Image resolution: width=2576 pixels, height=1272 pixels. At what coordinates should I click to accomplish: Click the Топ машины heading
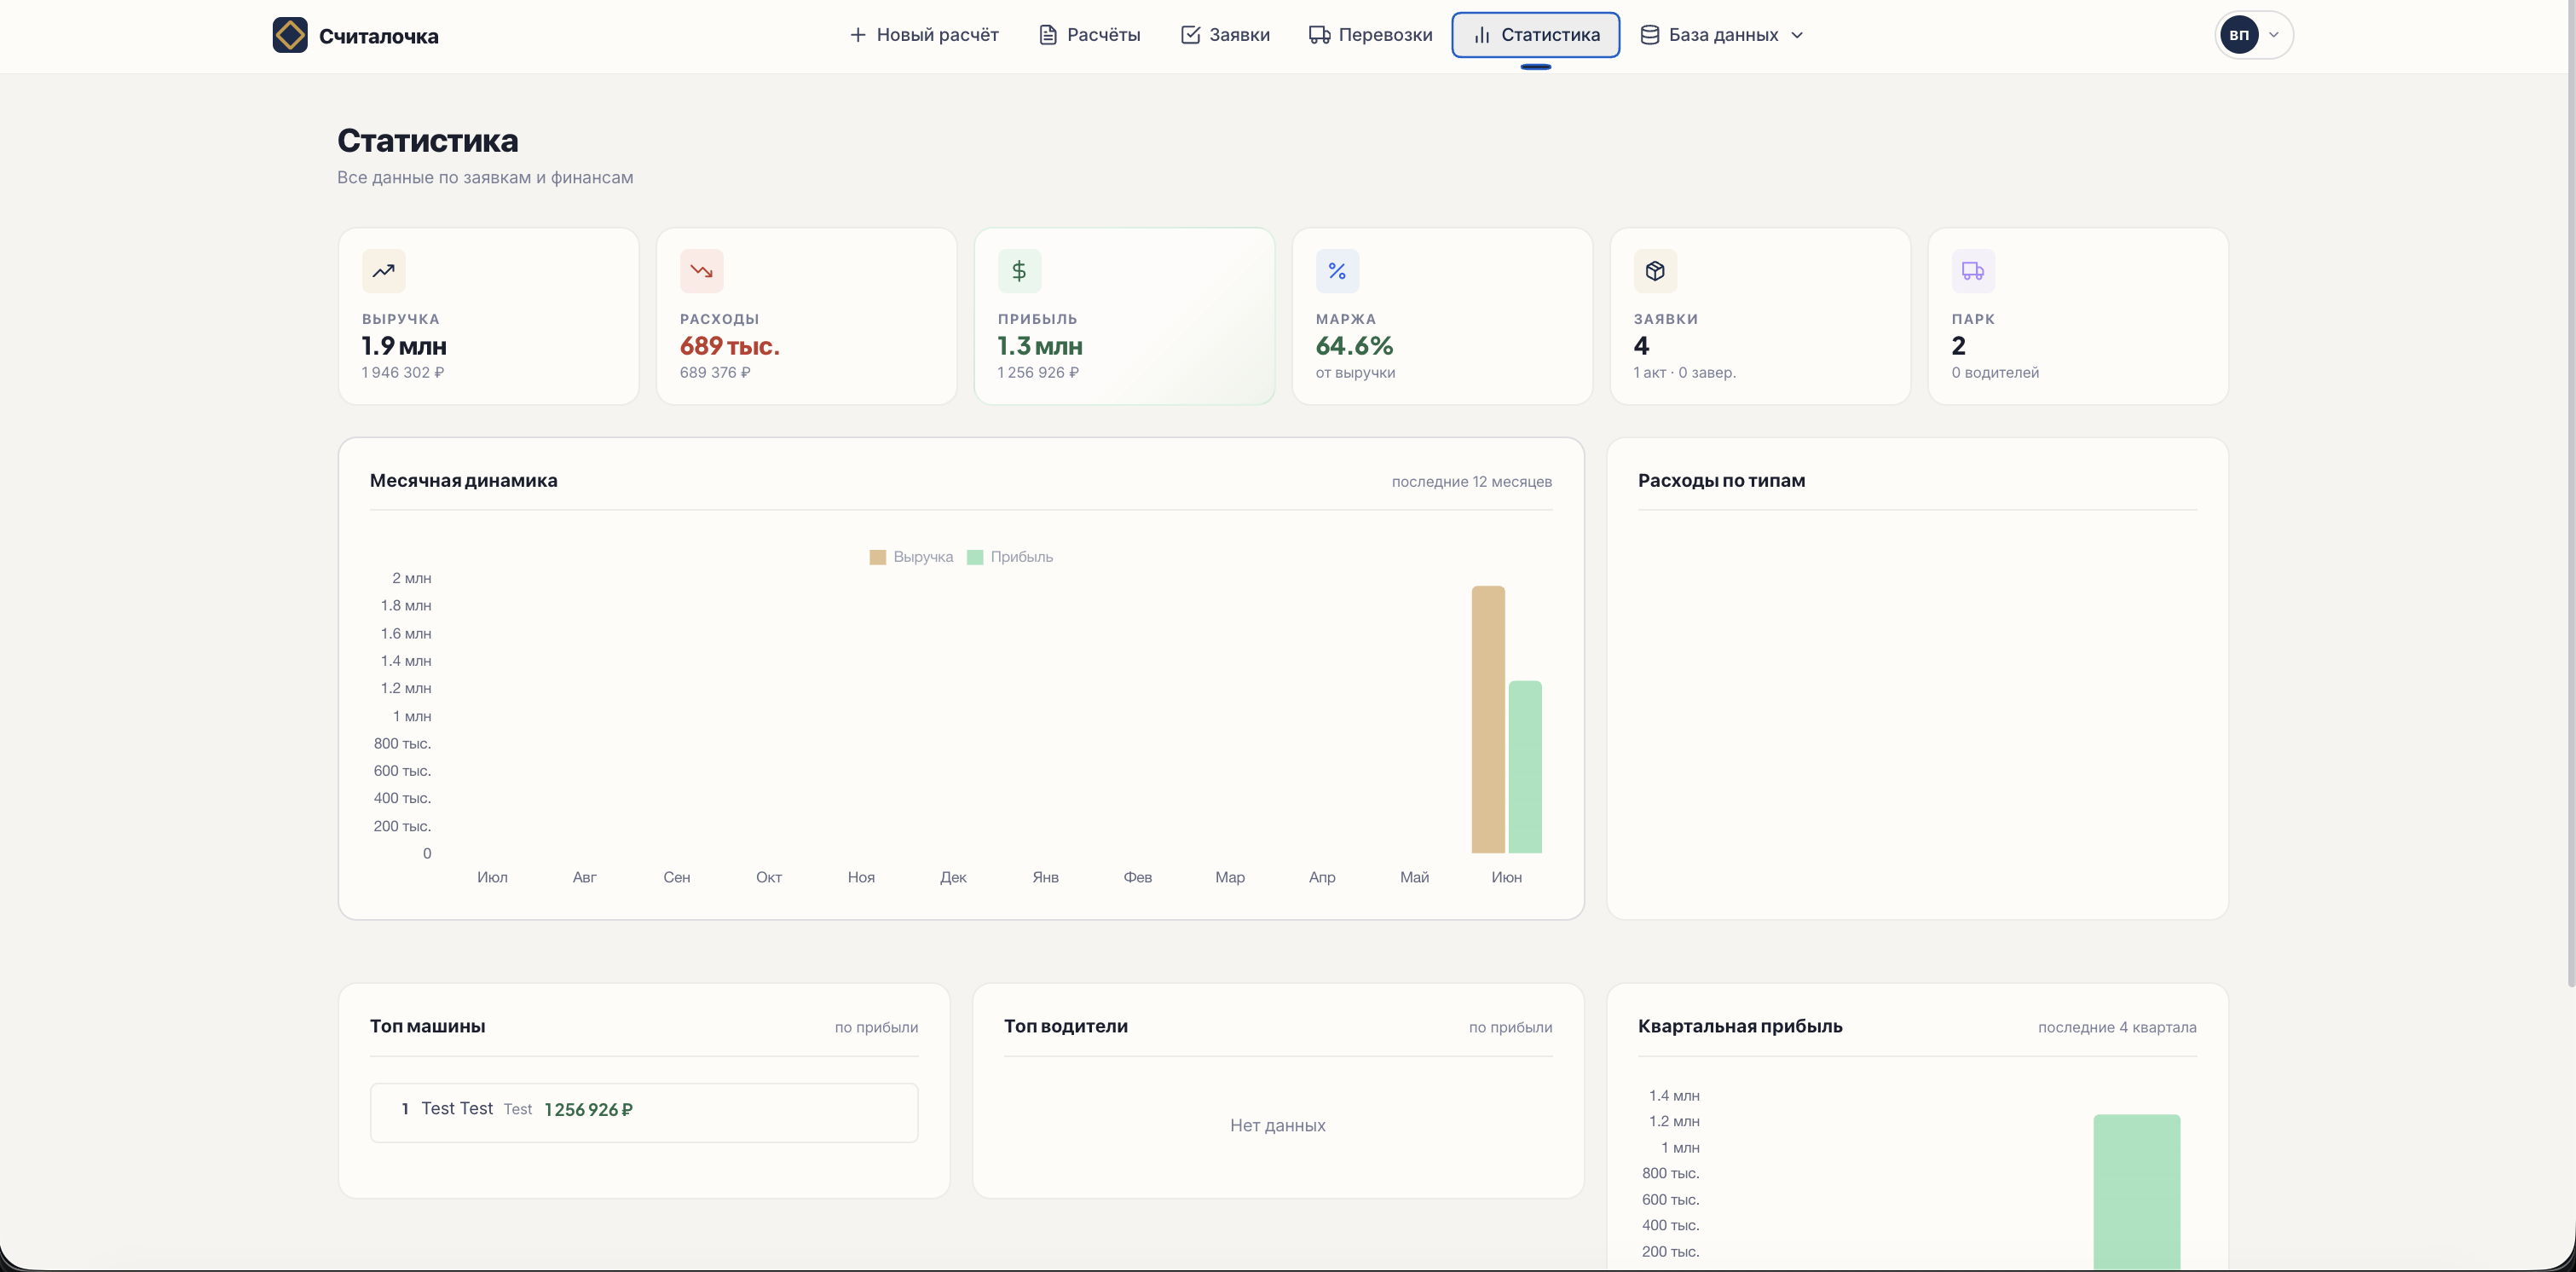427,1026
